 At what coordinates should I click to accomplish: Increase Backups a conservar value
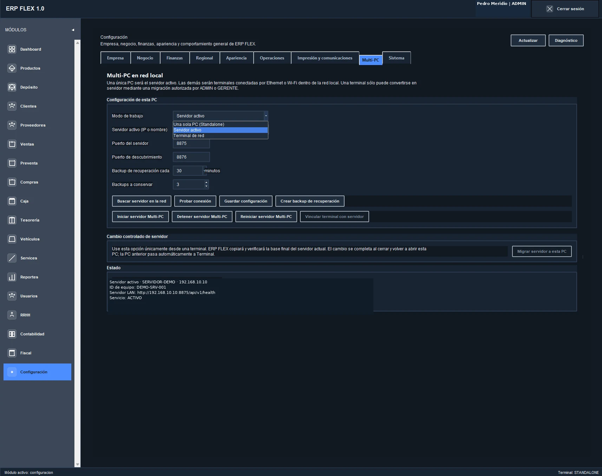coord(206,182)
